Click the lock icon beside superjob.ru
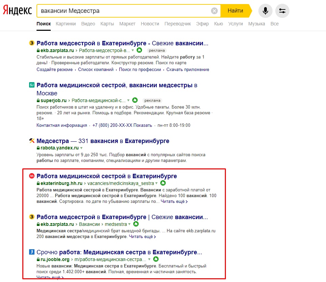The height and width of the screenshot is (282, 326). 38,100
